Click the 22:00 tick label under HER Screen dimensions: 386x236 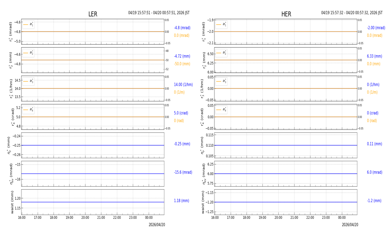[x=310, y=218]
